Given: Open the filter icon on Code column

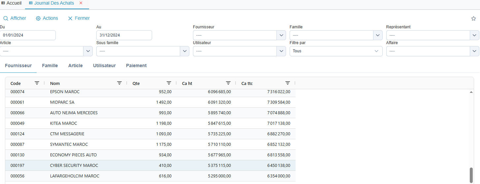Looking at the screenshot, I should pos(37,83).
